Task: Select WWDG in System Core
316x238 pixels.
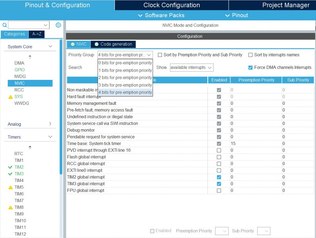Action: click(22, 103)
